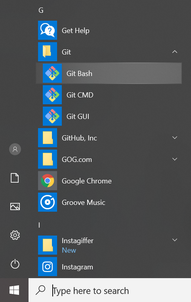Click the Git CMD icon

pyautogui.click(x=52, y=95)
